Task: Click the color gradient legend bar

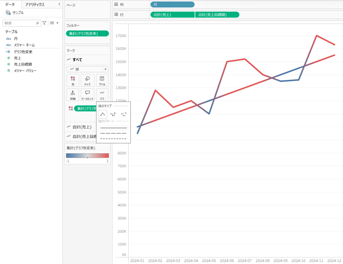Action: pos(87,156)
